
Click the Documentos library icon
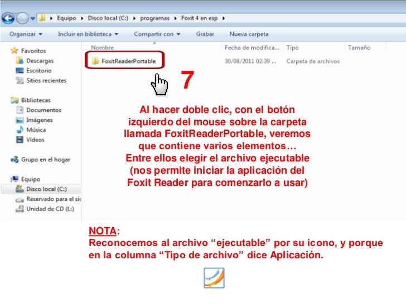tap(20, 110)
